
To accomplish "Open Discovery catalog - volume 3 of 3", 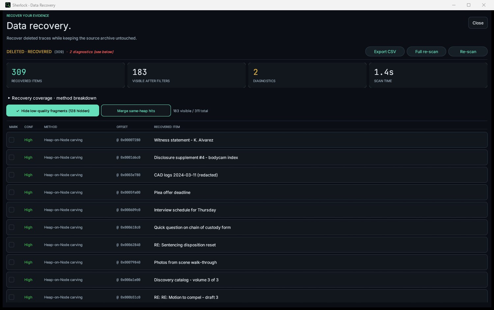I will (x=186, y=280).
